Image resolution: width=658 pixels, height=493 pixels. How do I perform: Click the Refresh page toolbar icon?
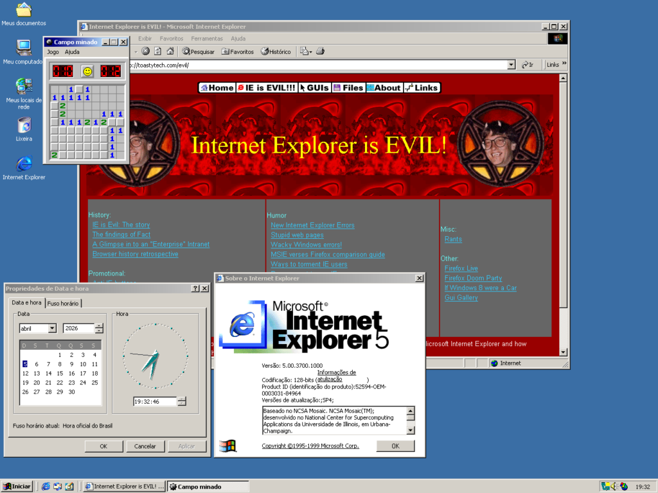point(157,51)
